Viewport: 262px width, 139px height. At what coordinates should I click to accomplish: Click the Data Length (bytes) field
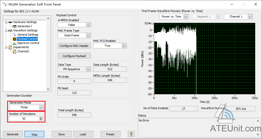tap(110, 69)
